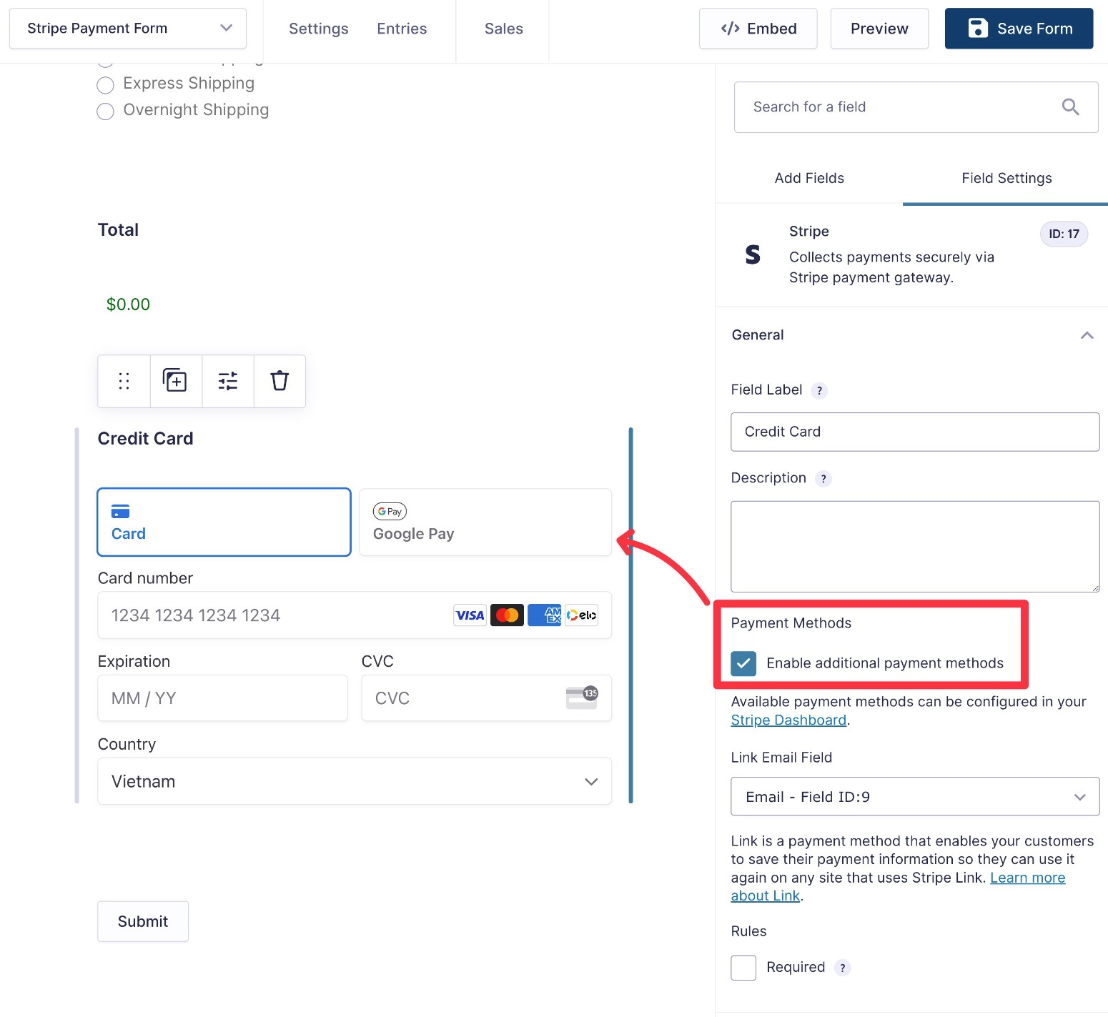Image resolution: width=1108 pixels, height=1017 pixels.
Task: Click the Payment Methods heading text
Action: (x=791, y=623)
